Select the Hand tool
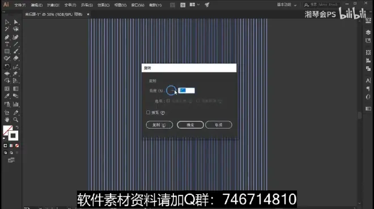The image size is (374, 209). [7, 120]
